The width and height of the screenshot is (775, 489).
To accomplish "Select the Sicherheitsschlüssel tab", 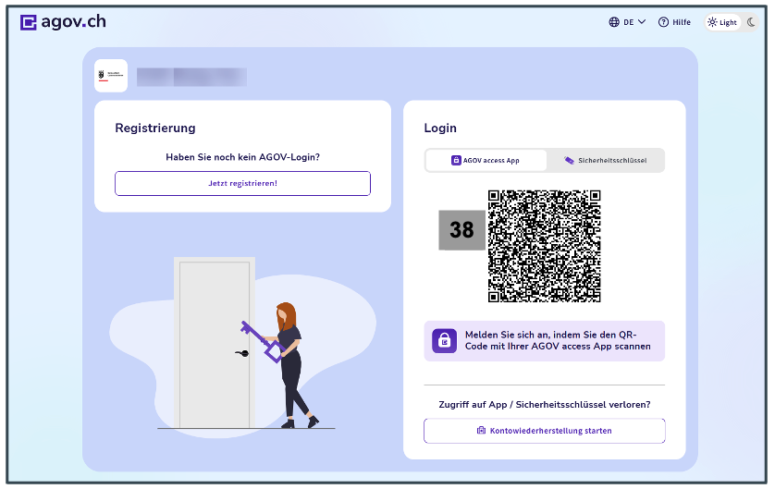I will point(606,161).
